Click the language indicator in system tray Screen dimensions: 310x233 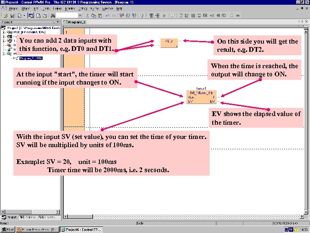coord(291,230)
